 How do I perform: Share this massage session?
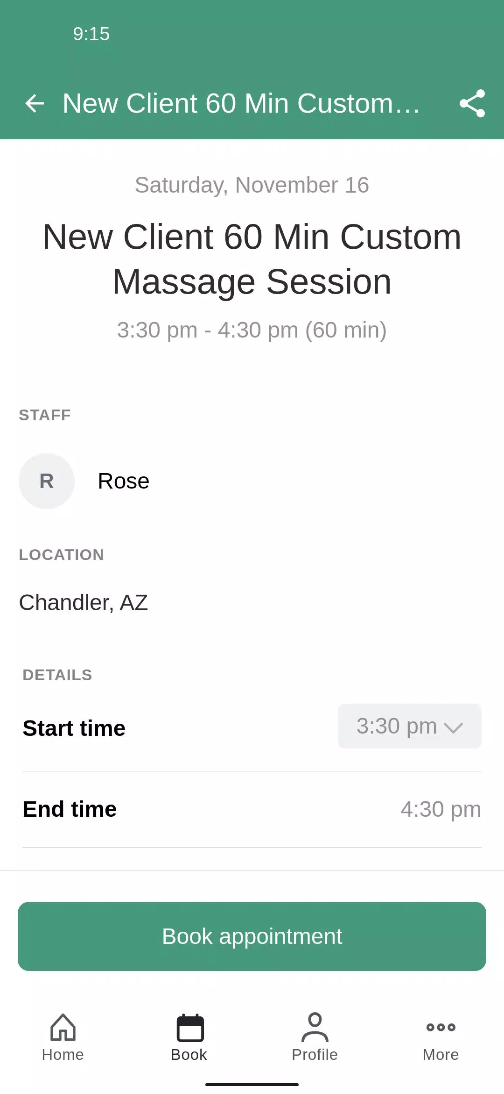(472, 103)
